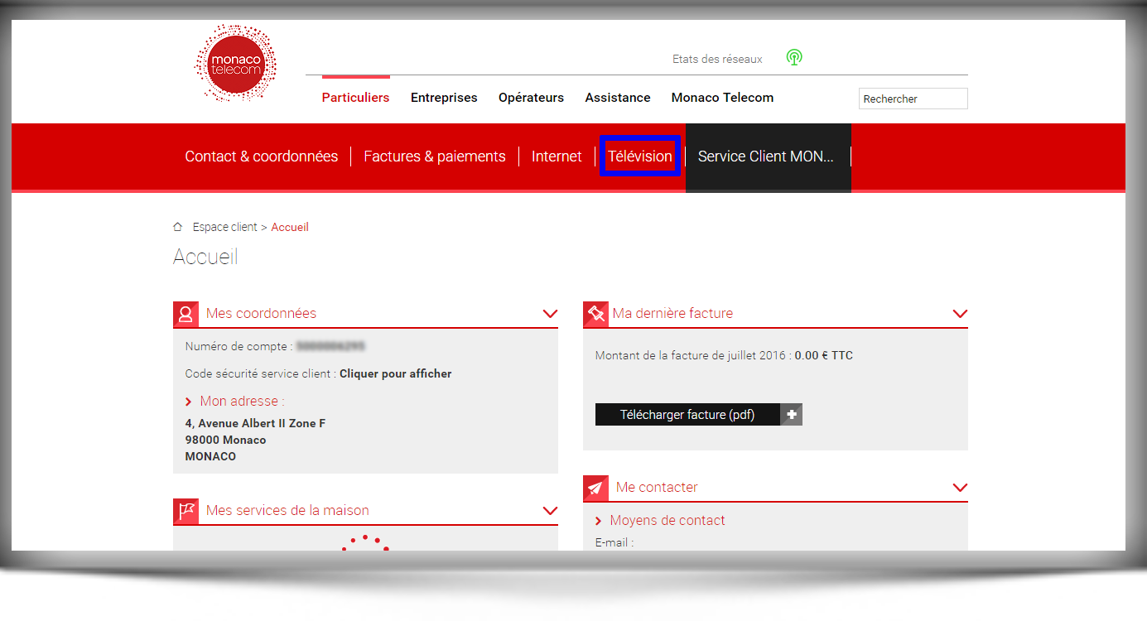The height and width of the screenshot is (621, 1147).
Task: Open the Etats des réseaux link
Action: coord(717,59)
